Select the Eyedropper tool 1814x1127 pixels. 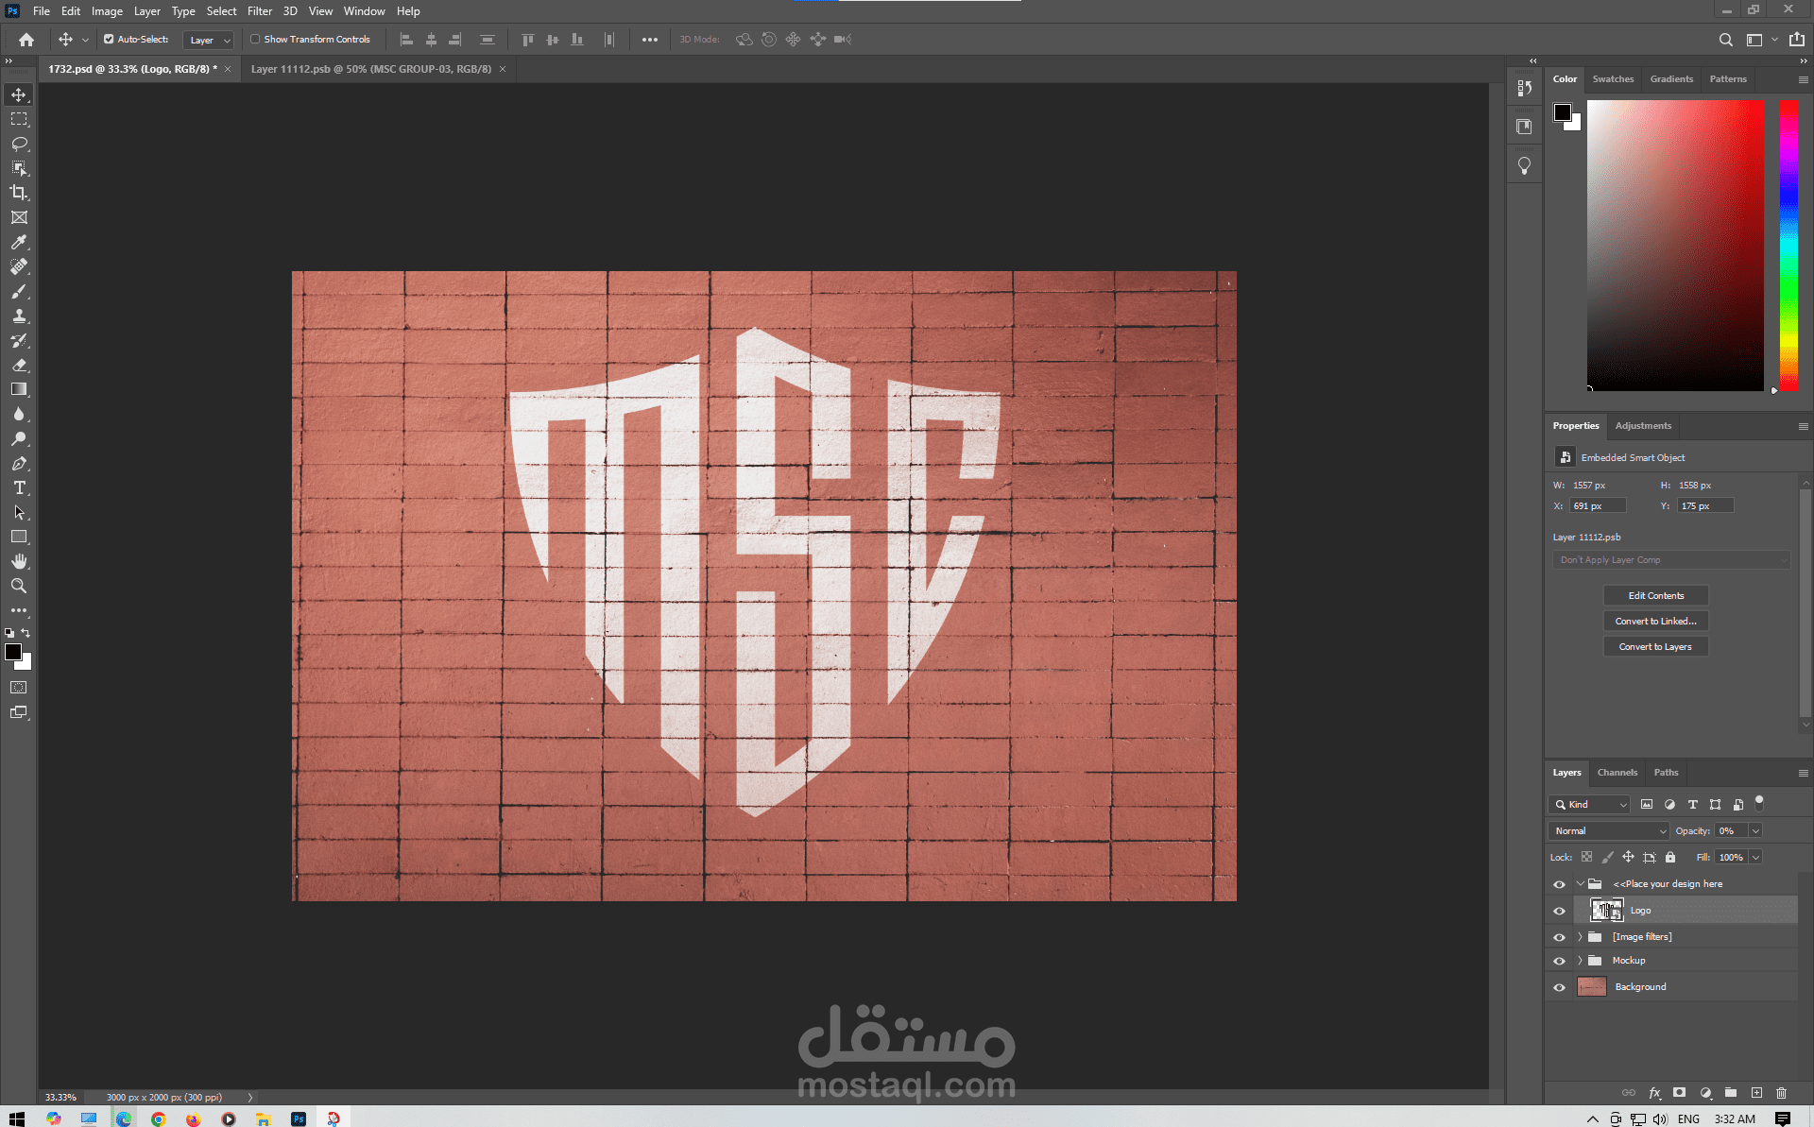[x=19, y=242]
